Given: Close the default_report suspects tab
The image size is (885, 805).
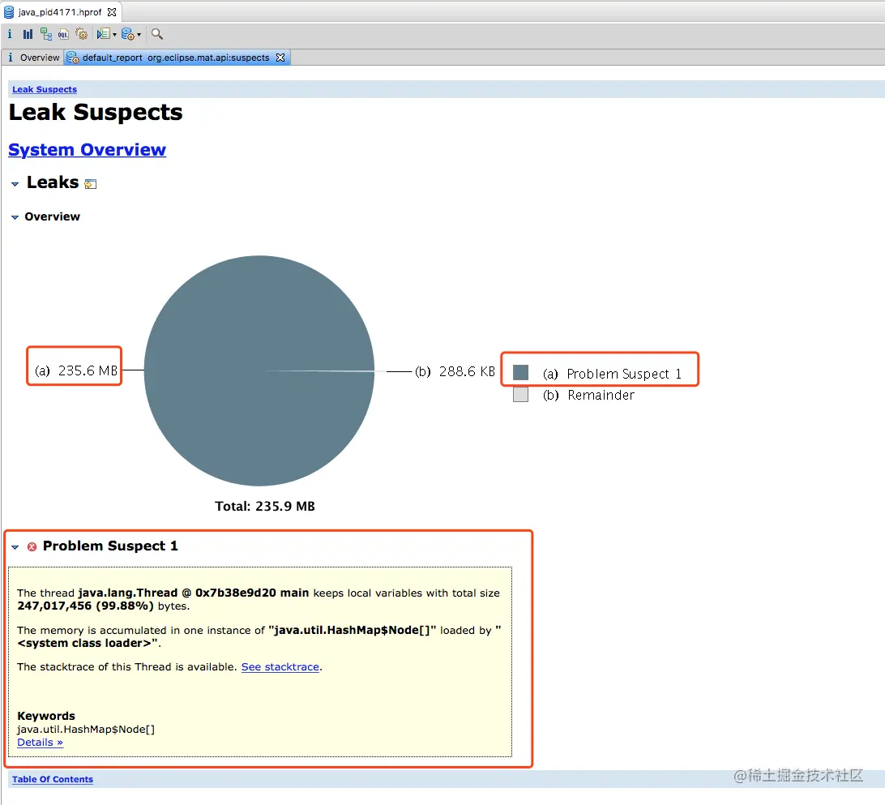Looking at the screenshot, I should pos(280,58).
